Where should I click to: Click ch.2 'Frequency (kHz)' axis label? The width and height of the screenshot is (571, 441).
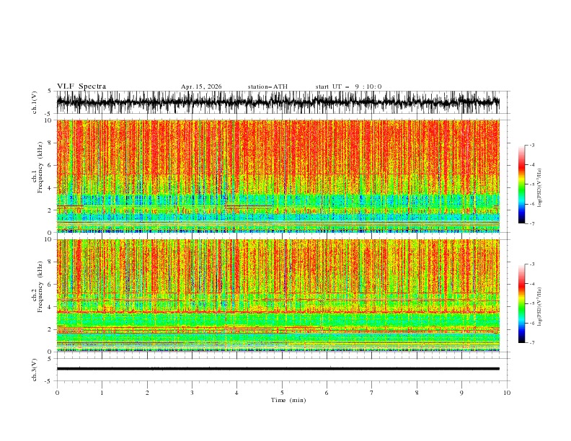(x=40, y=286)
